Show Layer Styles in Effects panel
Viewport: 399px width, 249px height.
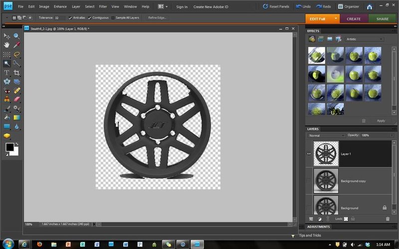coord(321,39)
